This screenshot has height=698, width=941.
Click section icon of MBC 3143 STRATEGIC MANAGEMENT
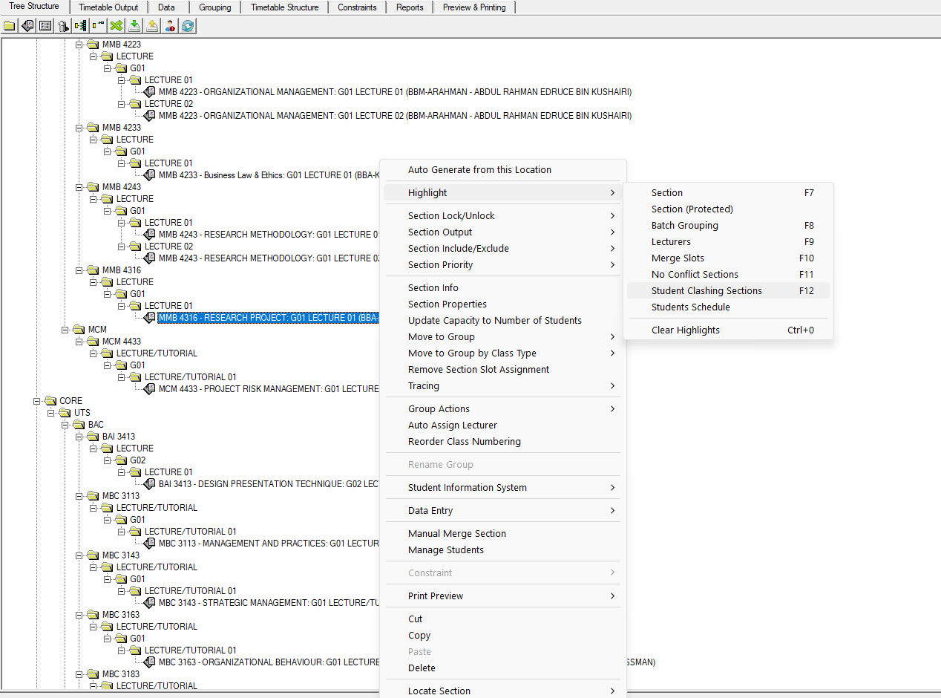tap(149, 603)
